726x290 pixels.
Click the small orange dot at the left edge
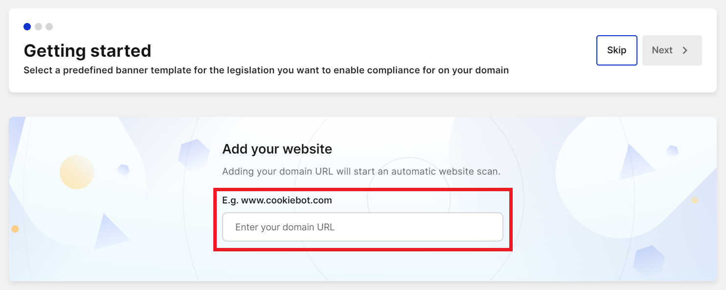coord(15,229)
